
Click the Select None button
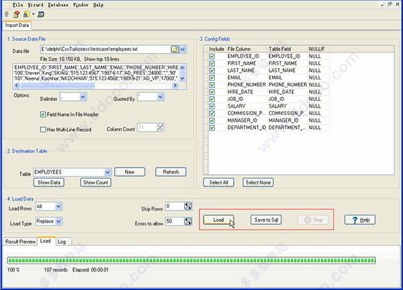[x=258, y=182]
